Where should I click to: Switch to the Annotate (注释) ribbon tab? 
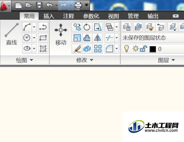pos(69,16)
